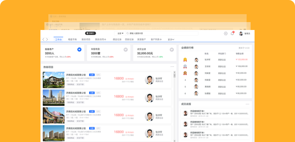The image size is (295, 142).
Task: Click the plus icon beside 新房合同
Action: (x=105, y=39)
